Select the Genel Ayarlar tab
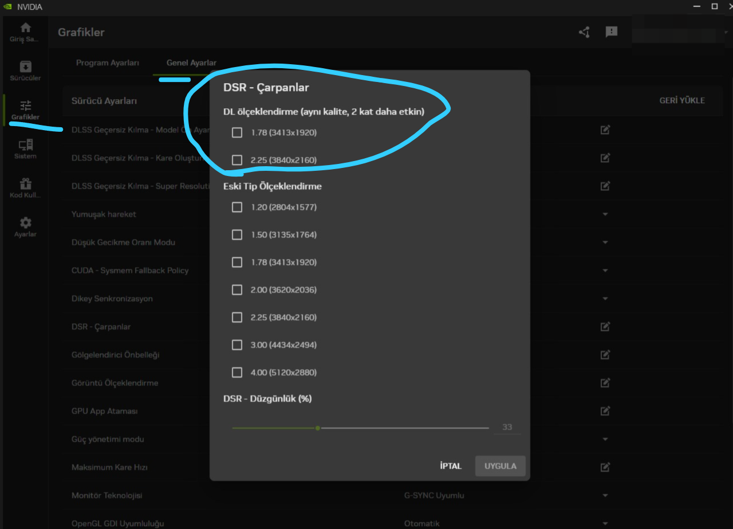The width and height of the screenshot is (733, 529). coord(191,62)
